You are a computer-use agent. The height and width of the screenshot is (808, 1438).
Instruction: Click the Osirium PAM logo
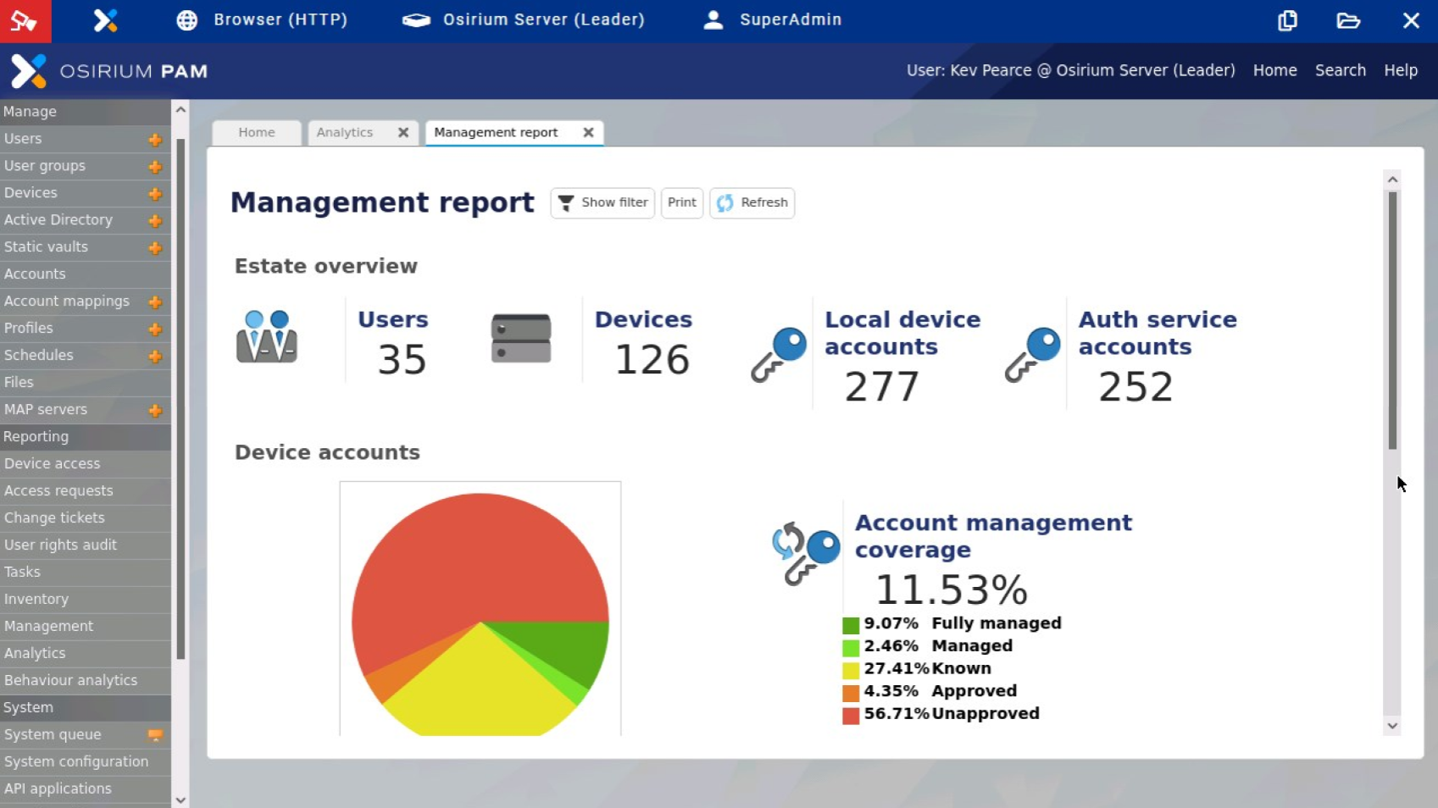click(109, 71)
